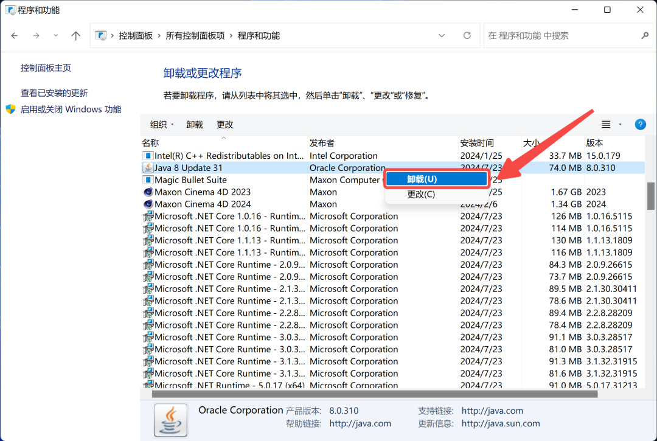The height and width of the screenshot is (441, 657).
Task: Click the Windows shield icon in sidebar
Action: click(x=10, y=109)
